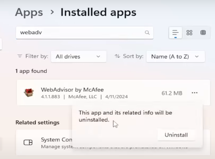Open the Name (A to Z) sort dropdown

[176, 57]
